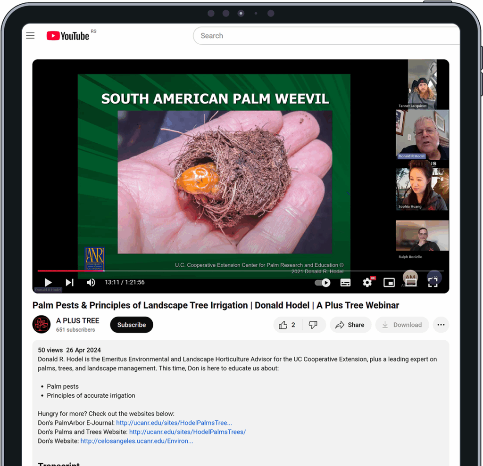Open the more actions ellipsis menu

[x=441, y=325]
